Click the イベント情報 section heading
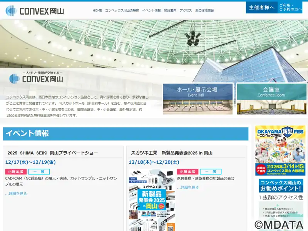The height and width of the screenshot is (231, 308). (126, 134)
